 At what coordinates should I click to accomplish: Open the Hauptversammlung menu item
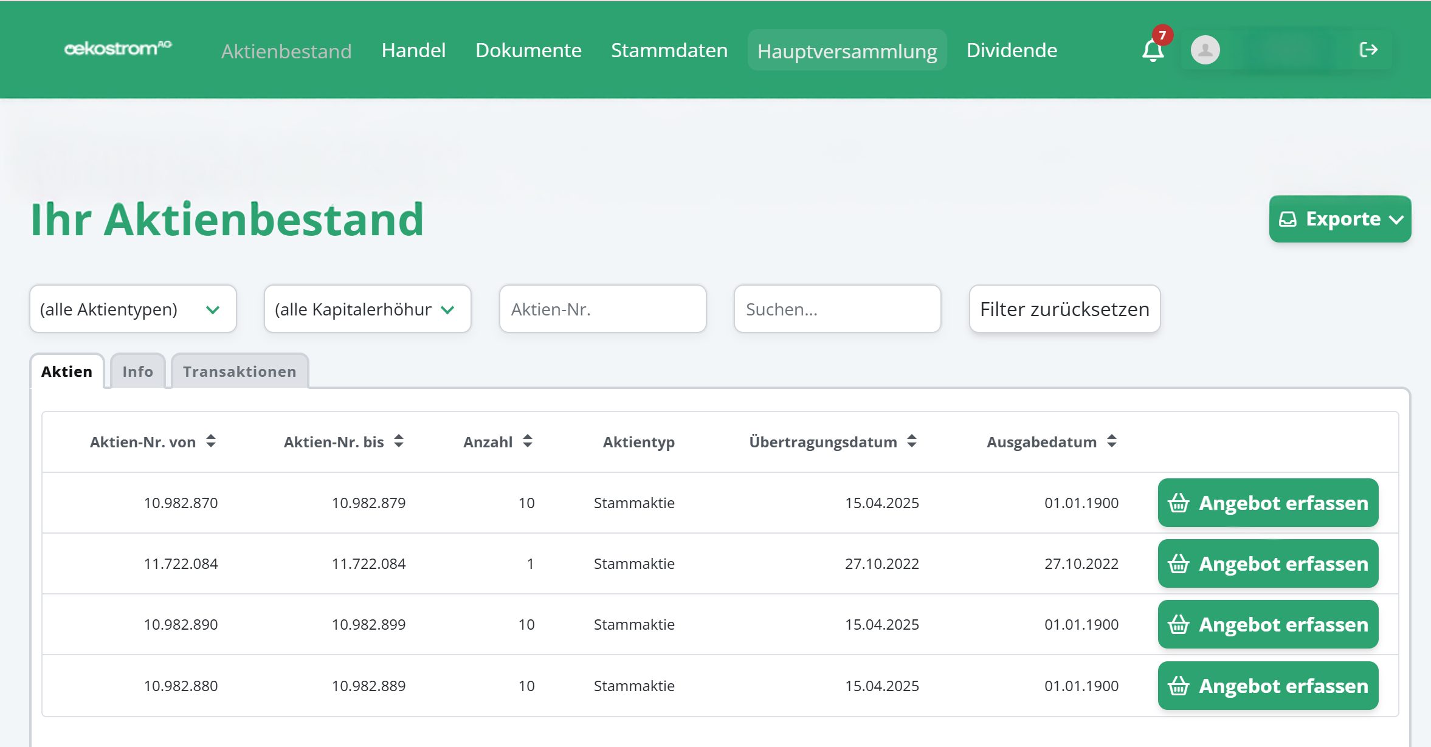click(x=847, y=50)
